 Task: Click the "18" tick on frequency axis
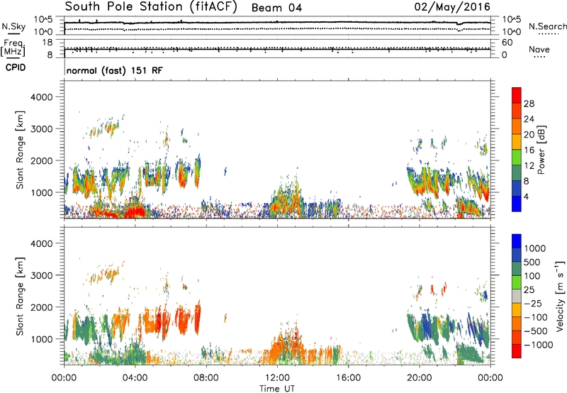(47, 43)
